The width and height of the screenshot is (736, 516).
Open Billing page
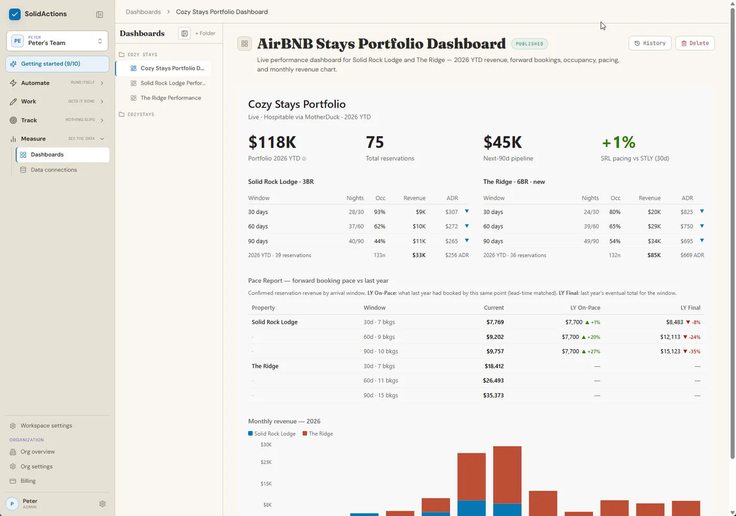click(x=28, y=481)
